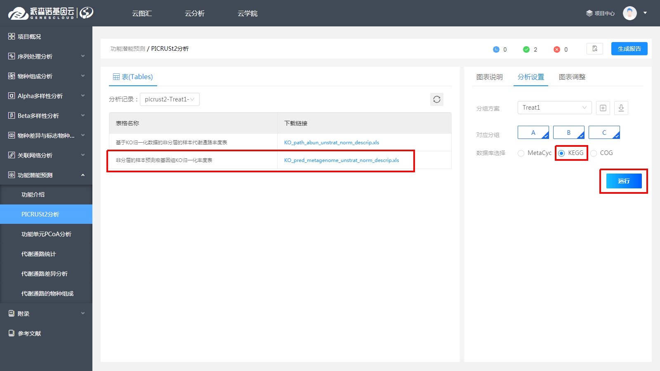Click the sequence processing analysis icon
This screenshot has width=660, height=371.
click(x=12, y=56)
